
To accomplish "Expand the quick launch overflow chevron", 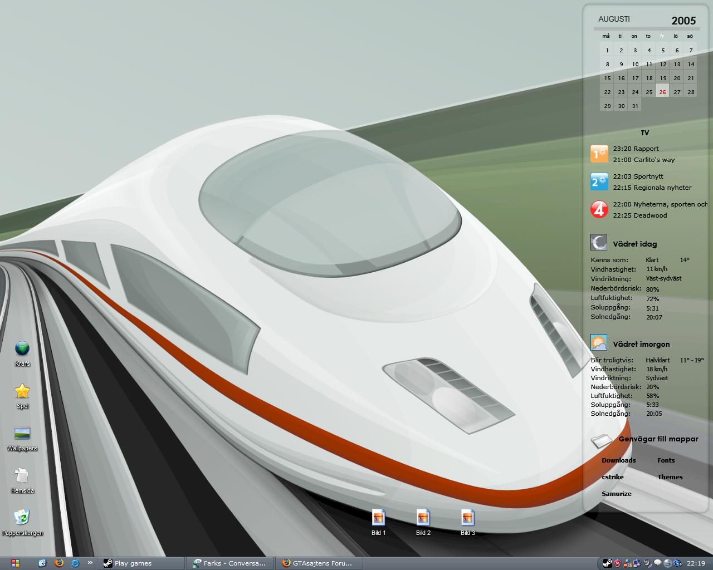I will (x=90, y=563).
